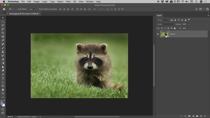The width and height of the screenshot is (210, 118).
Task: Select the Brush tool
Action: 3,48
